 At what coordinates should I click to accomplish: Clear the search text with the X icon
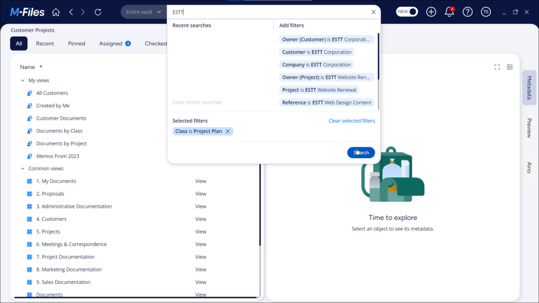pyautogui.click(x=373, y=12)
